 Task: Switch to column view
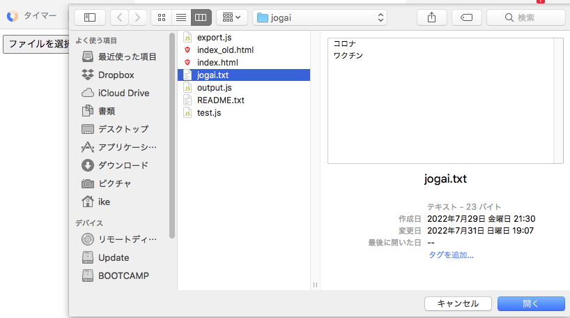pos(201,17)
